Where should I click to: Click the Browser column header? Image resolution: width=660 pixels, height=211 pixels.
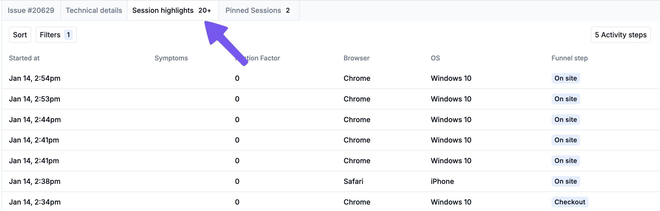coord(356,58)
